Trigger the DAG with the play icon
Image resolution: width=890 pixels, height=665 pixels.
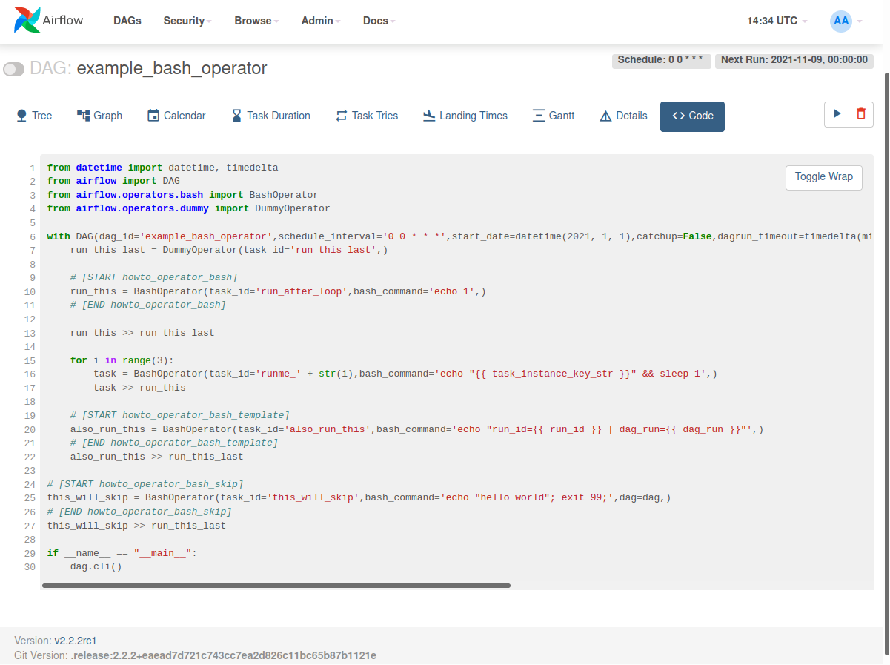click(x=837, y=114)
